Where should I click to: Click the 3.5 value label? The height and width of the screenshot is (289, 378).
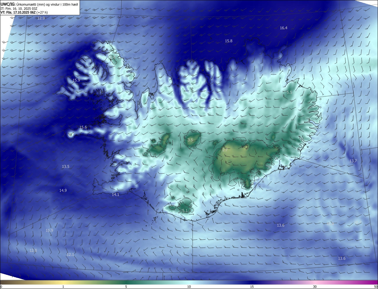click(190, 140)
